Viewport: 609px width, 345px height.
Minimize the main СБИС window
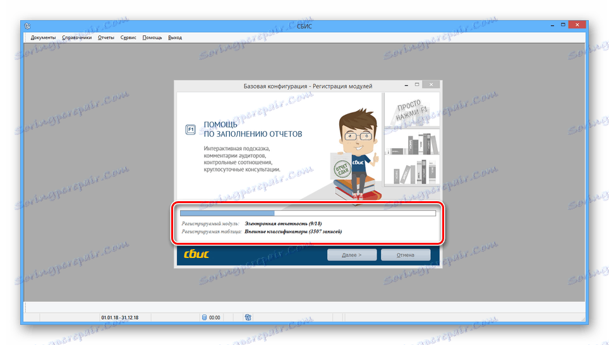click(552, 25)
